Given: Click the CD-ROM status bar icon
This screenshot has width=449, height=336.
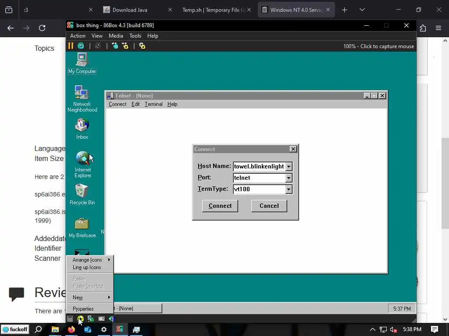Looking at the screenshot, I should coord(81,318).
